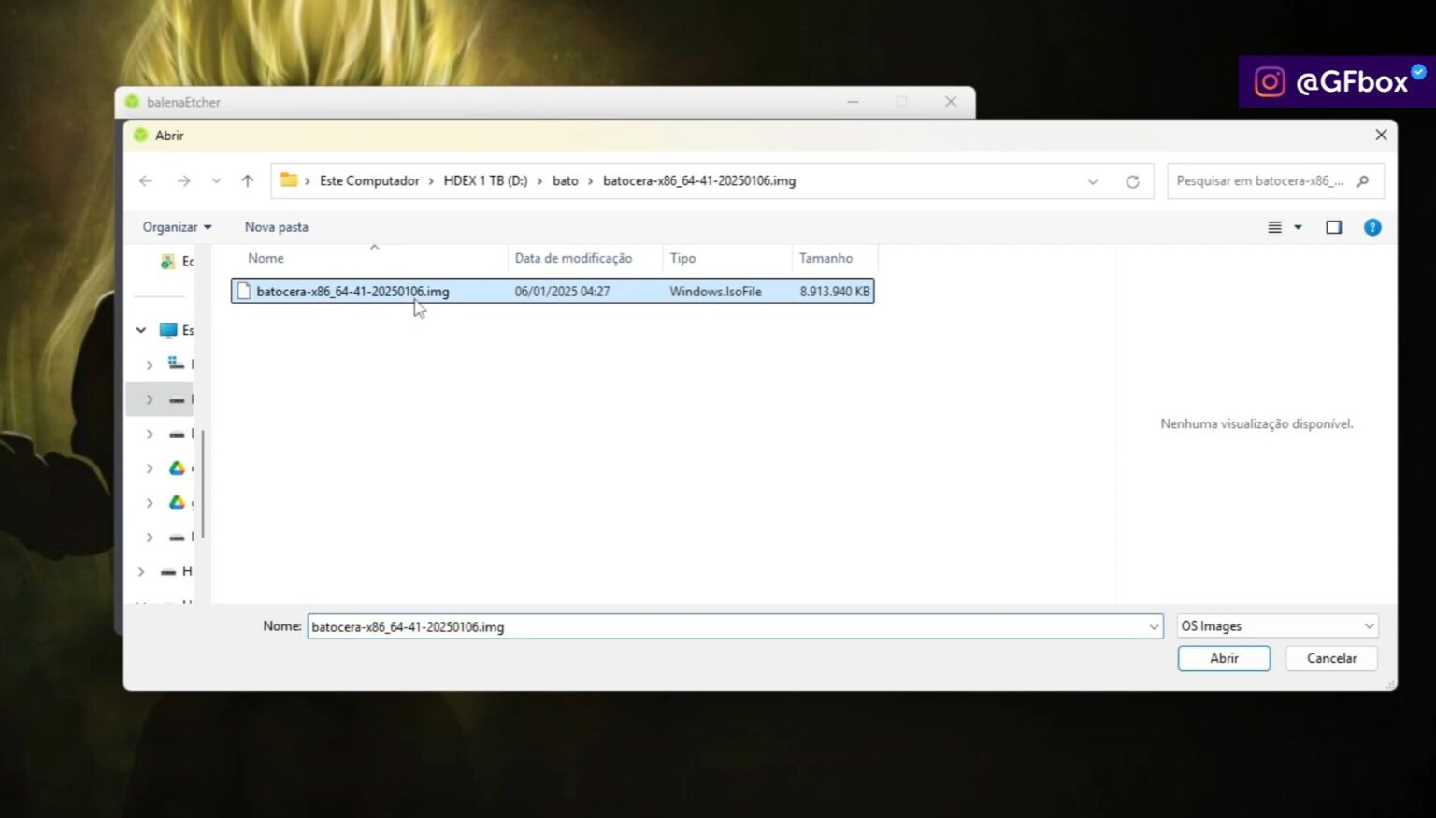Image resolution: width=1436 pixels, height=818 pixels.
Task: Dismiss the dialog with Cancelar
Action: pos(1331,658)
